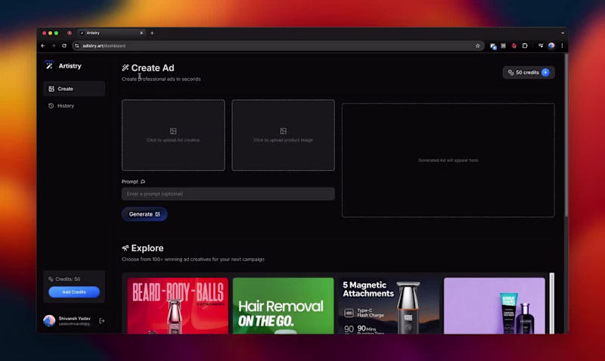
Task: Open the History page in sidebar
Action: pyautogui.click(x=74, y=106)
